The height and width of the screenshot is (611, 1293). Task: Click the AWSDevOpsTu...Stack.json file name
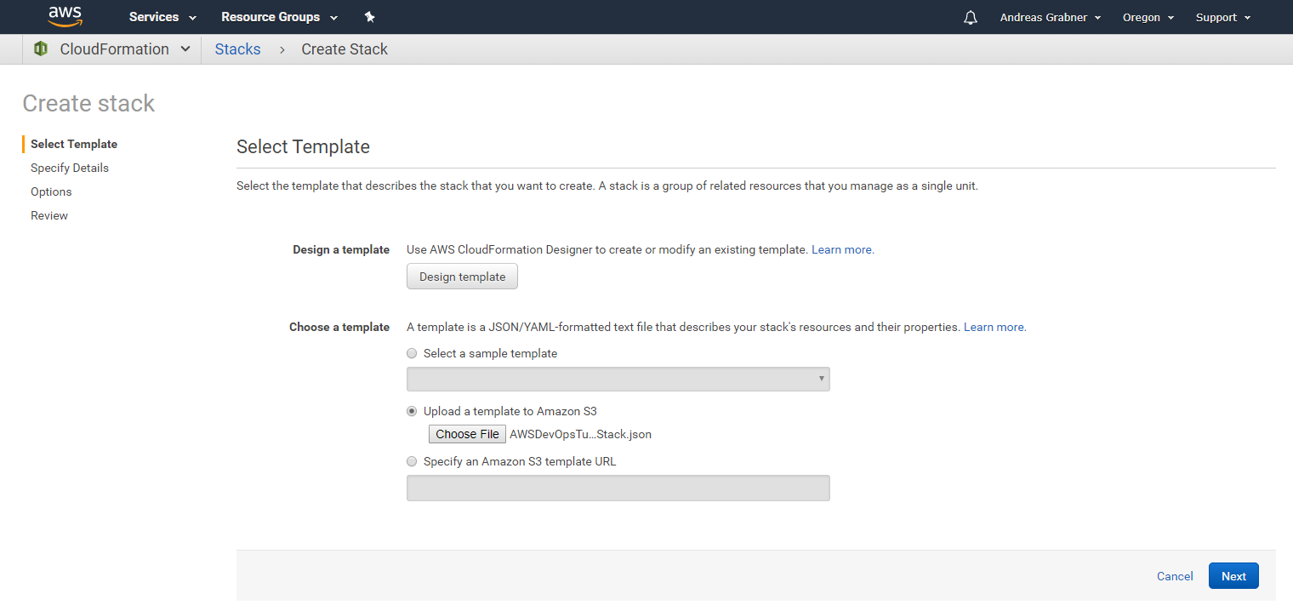(580, 434)
